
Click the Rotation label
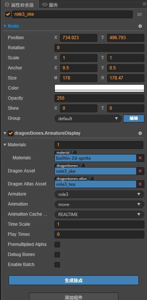click(16, 48)
